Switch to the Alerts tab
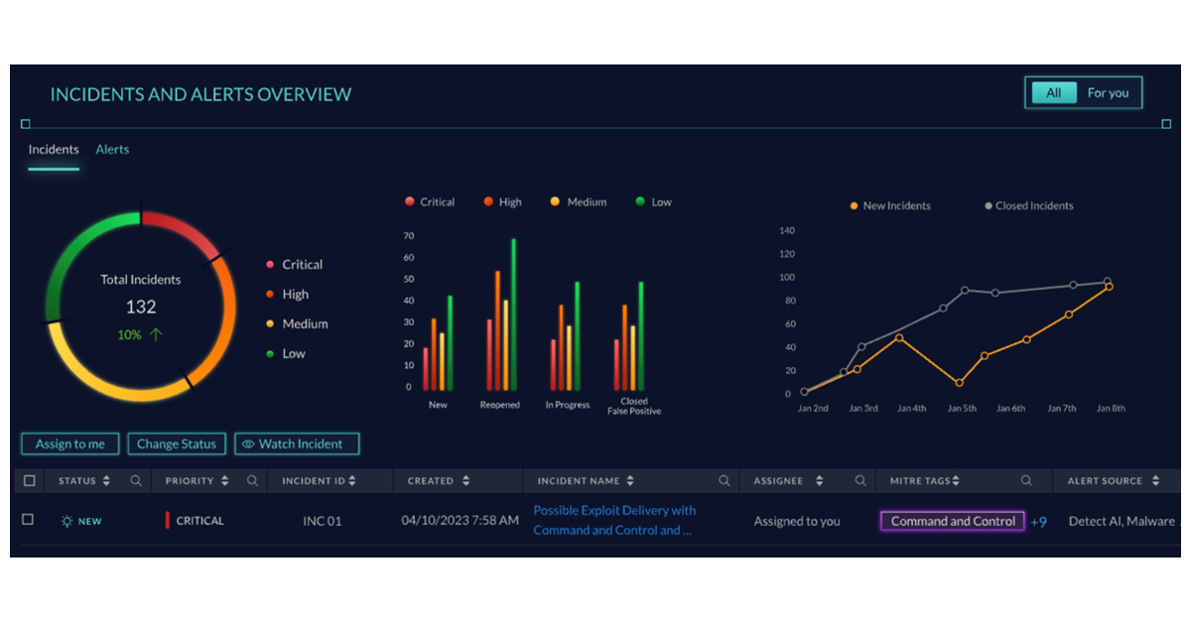Image resolution: width=1191 pixels, height=622 pixels. [x=112, y=149]
